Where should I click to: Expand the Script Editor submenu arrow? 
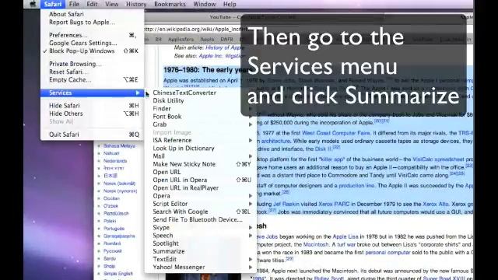(251, 204)
